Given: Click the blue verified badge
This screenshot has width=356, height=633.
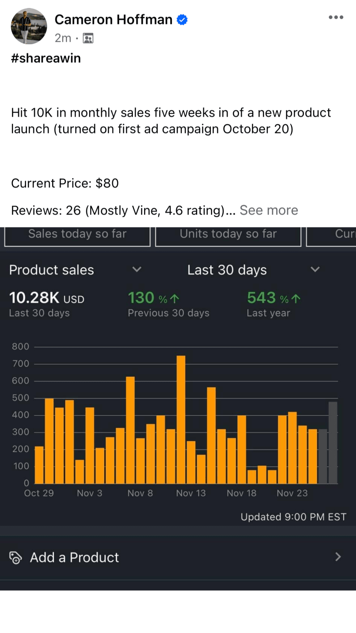Looking at the screenshot, I should coord(182,20).
